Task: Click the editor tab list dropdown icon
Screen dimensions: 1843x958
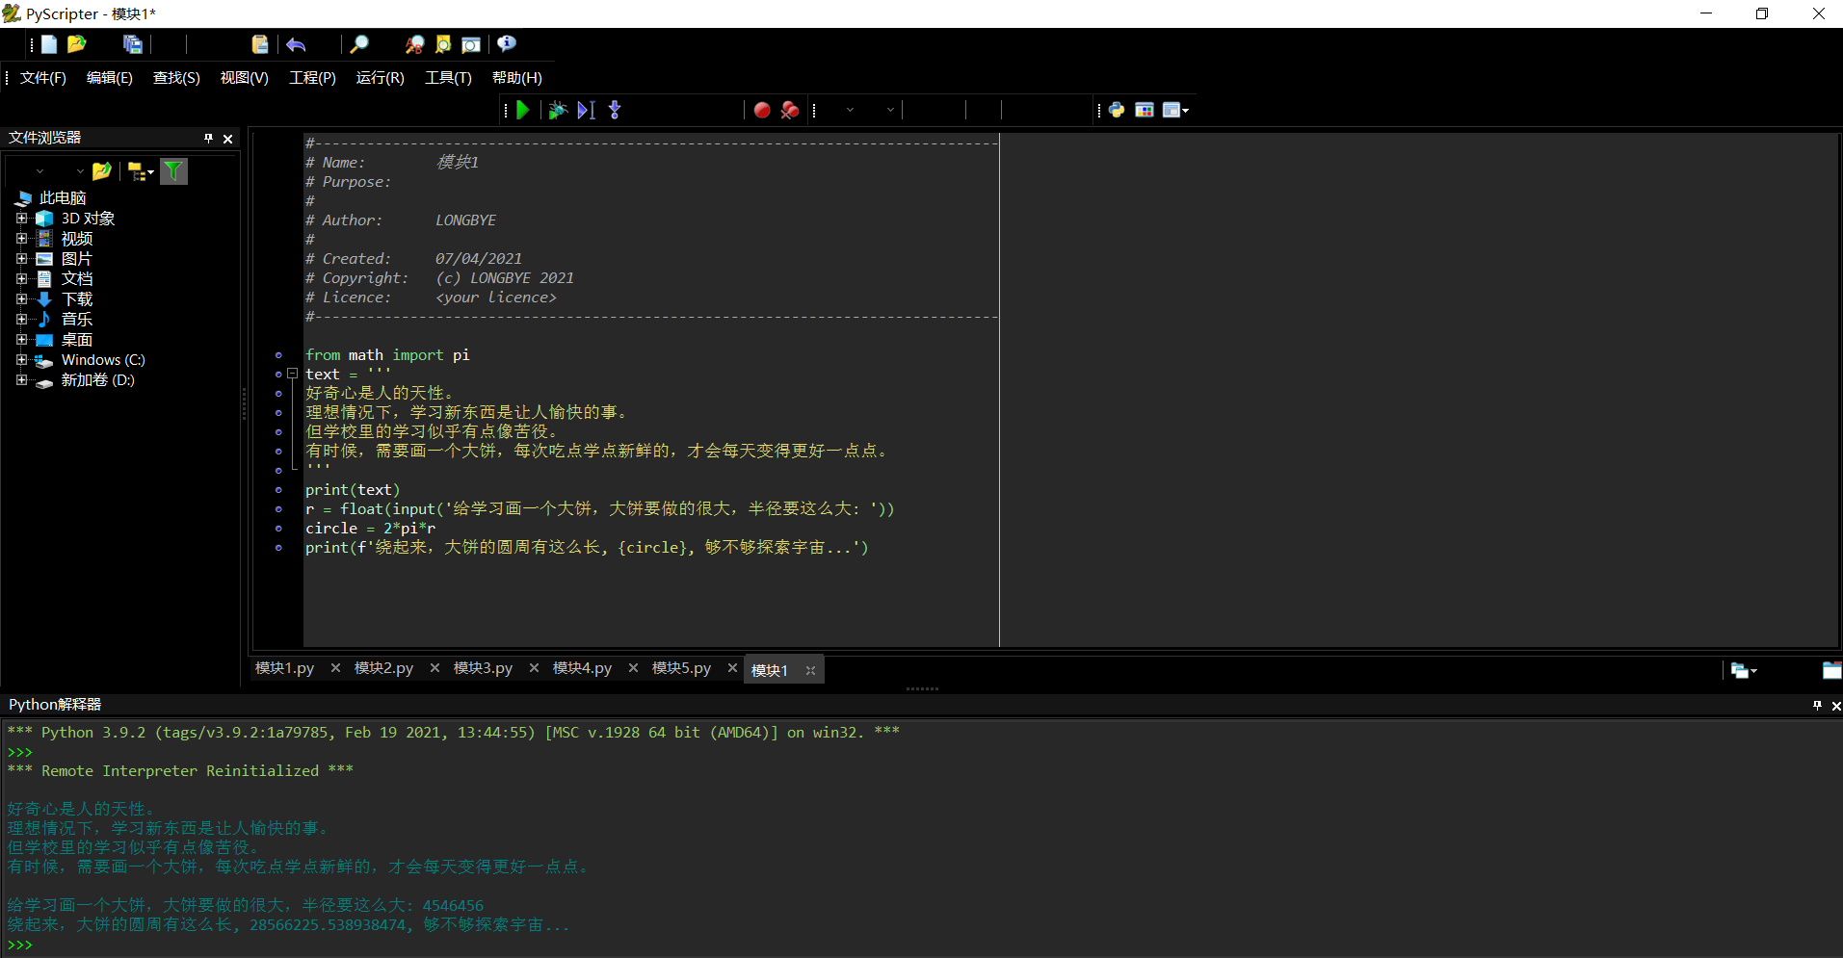Action: pos(1744,671)
